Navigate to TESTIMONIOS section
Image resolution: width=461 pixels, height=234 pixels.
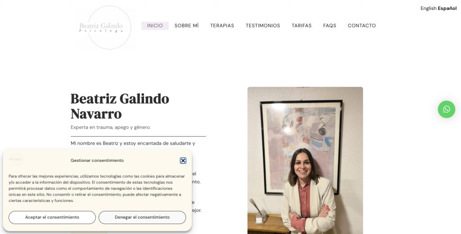tap(263, 26)
